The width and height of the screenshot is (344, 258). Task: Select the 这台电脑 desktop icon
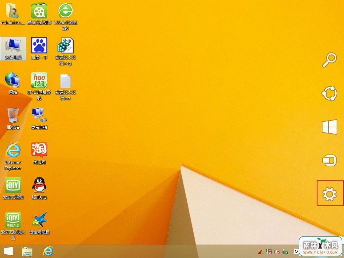(13, 49)
